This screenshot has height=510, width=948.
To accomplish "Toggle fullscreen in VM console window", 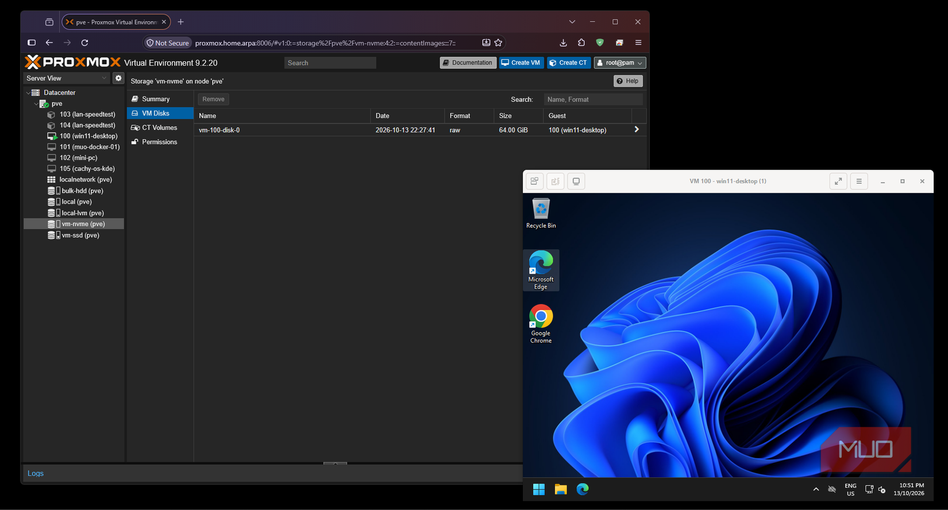I will (x=838, y=181).
